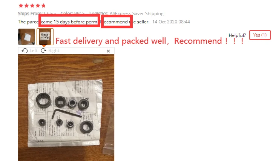Click the 'AliExpress Saver Shipping' logistics text
273x161 pixels.
pos(136,14)
